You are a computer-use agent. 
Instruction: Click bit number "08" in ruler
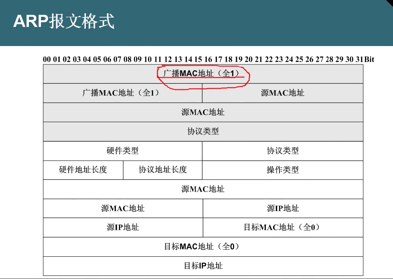coord(127,59)
